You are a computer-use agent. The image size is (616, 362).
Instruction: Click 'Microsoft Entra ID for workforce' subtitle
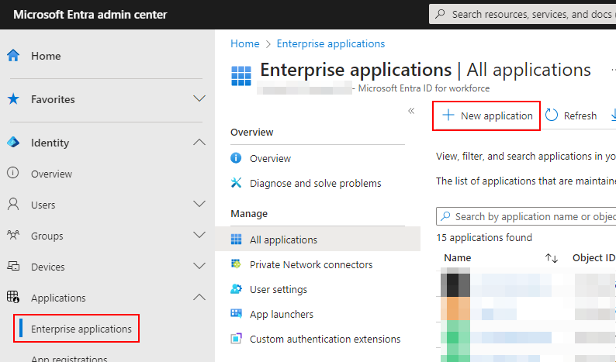424,88
